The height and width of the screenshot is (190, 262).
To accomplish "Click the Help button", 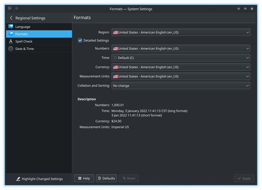I will [x=84, y=178].
